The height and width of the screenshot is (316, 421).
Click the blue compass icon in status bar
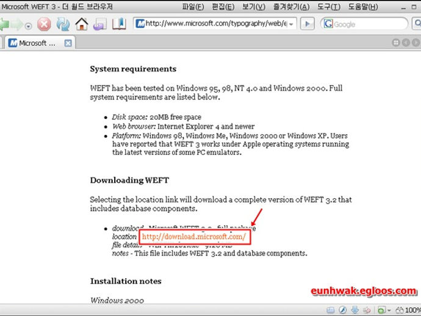(x=343, y=310)
